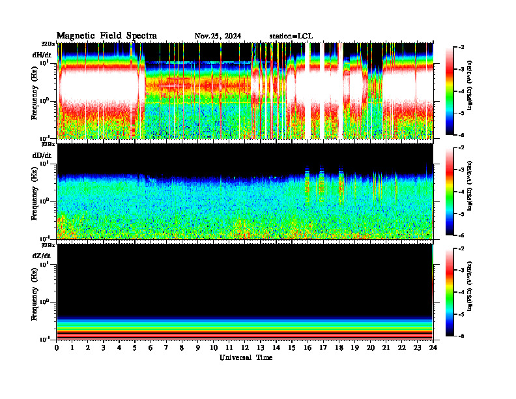516x399 pixels.
Task: Click the color bar beside the dD/dt panel
Action: coord(450,192)
